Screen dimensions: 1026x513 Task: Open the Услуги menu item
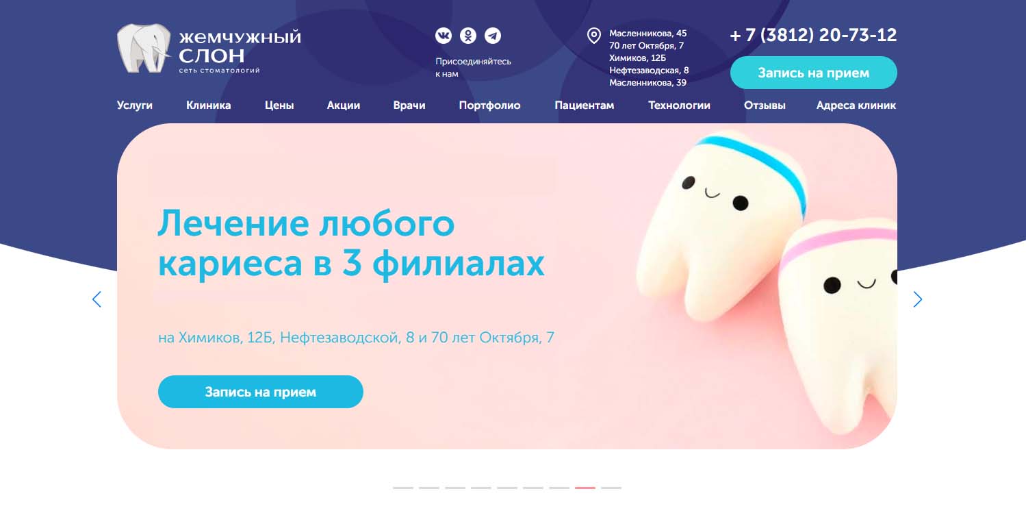[135, 105]
